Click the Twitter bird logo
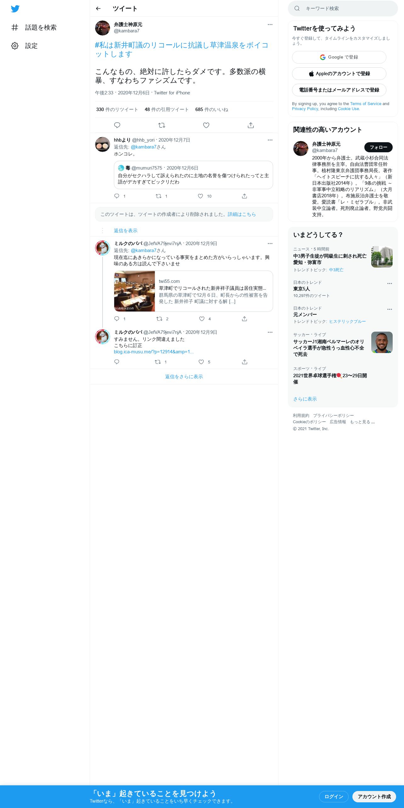Viewport: 404px width, 808px height. point(15,9)
